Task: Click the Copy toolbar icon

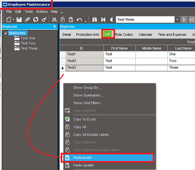Action: pos(63,20)
